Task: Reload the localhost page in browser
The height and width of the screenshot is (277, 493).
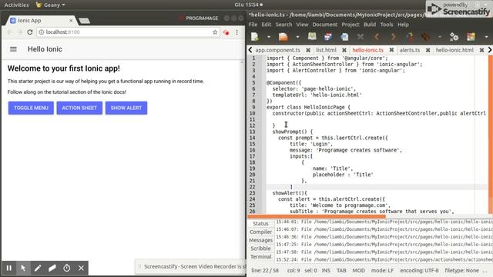Action: pyautogui.click(x=30, y=32)
